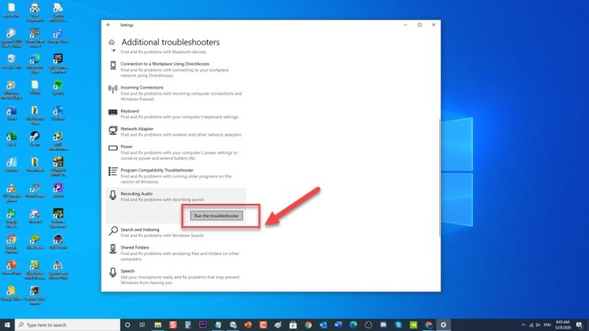Click the Power battery icon
Viewport: 589px width, 331px height.
pos(113,148)
